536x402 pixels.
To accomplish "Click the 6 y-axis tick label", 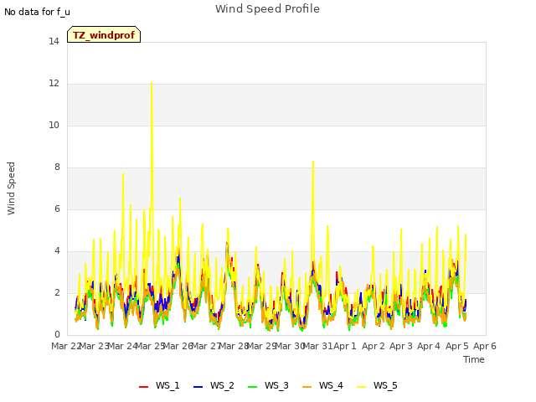I will coord(57,209).
